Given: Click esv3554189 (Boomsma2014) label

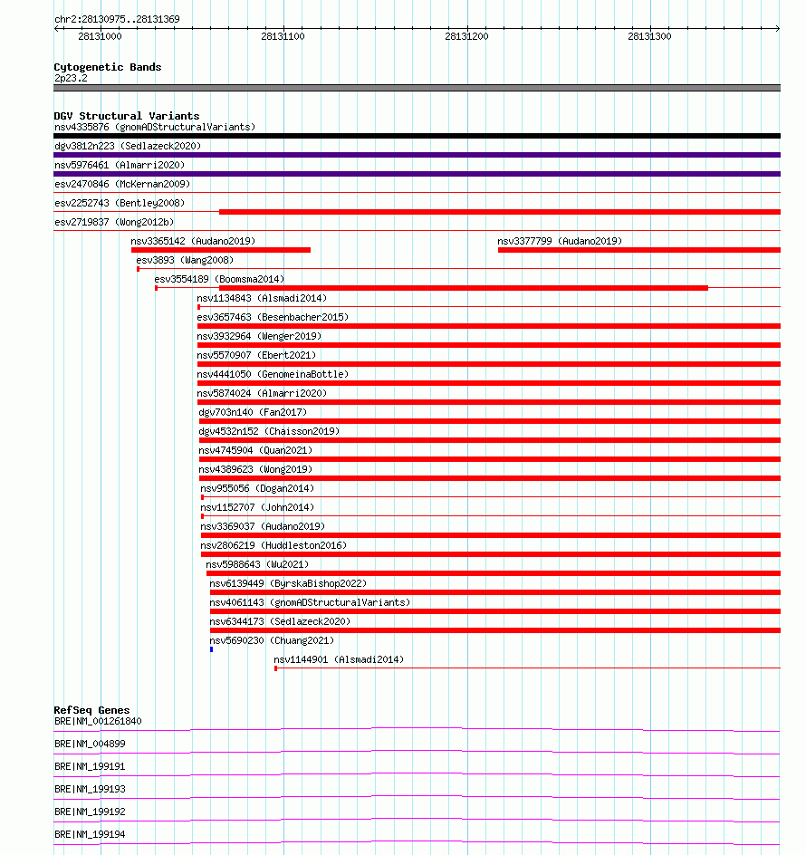Looking at the screenshot, I should (x=219, y=279).
